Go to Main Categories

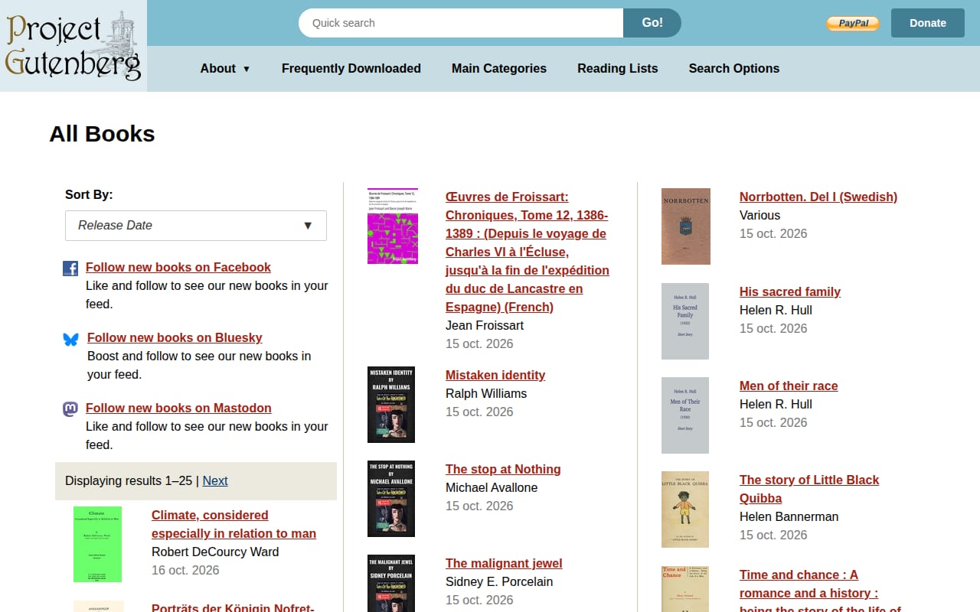click(x=499, y=69)
